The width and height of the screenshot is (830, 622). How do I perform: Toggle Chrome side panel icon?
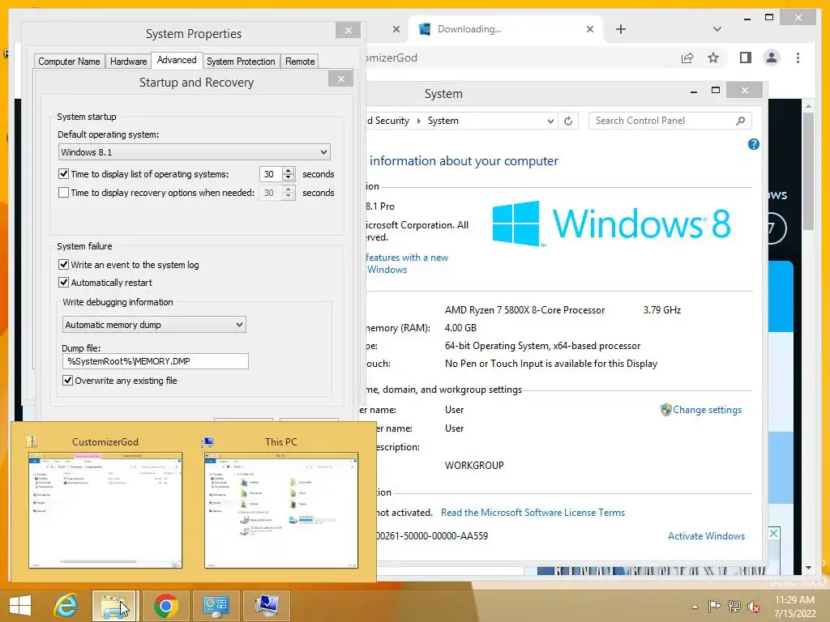coord(746,58)
